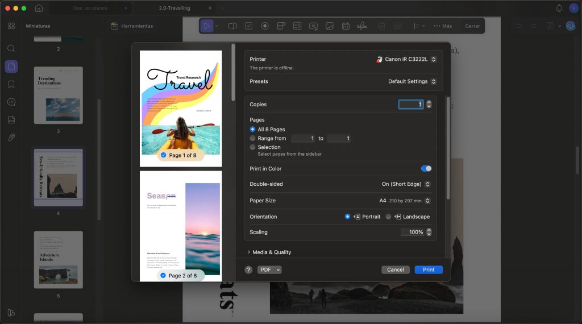Open the align options dropdown in toolbar

tap(419, 26)
